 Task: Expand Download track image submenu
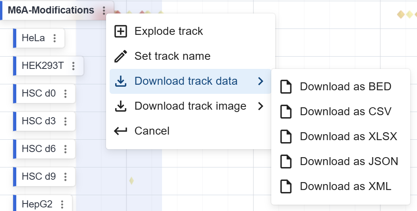pos(190,106)
